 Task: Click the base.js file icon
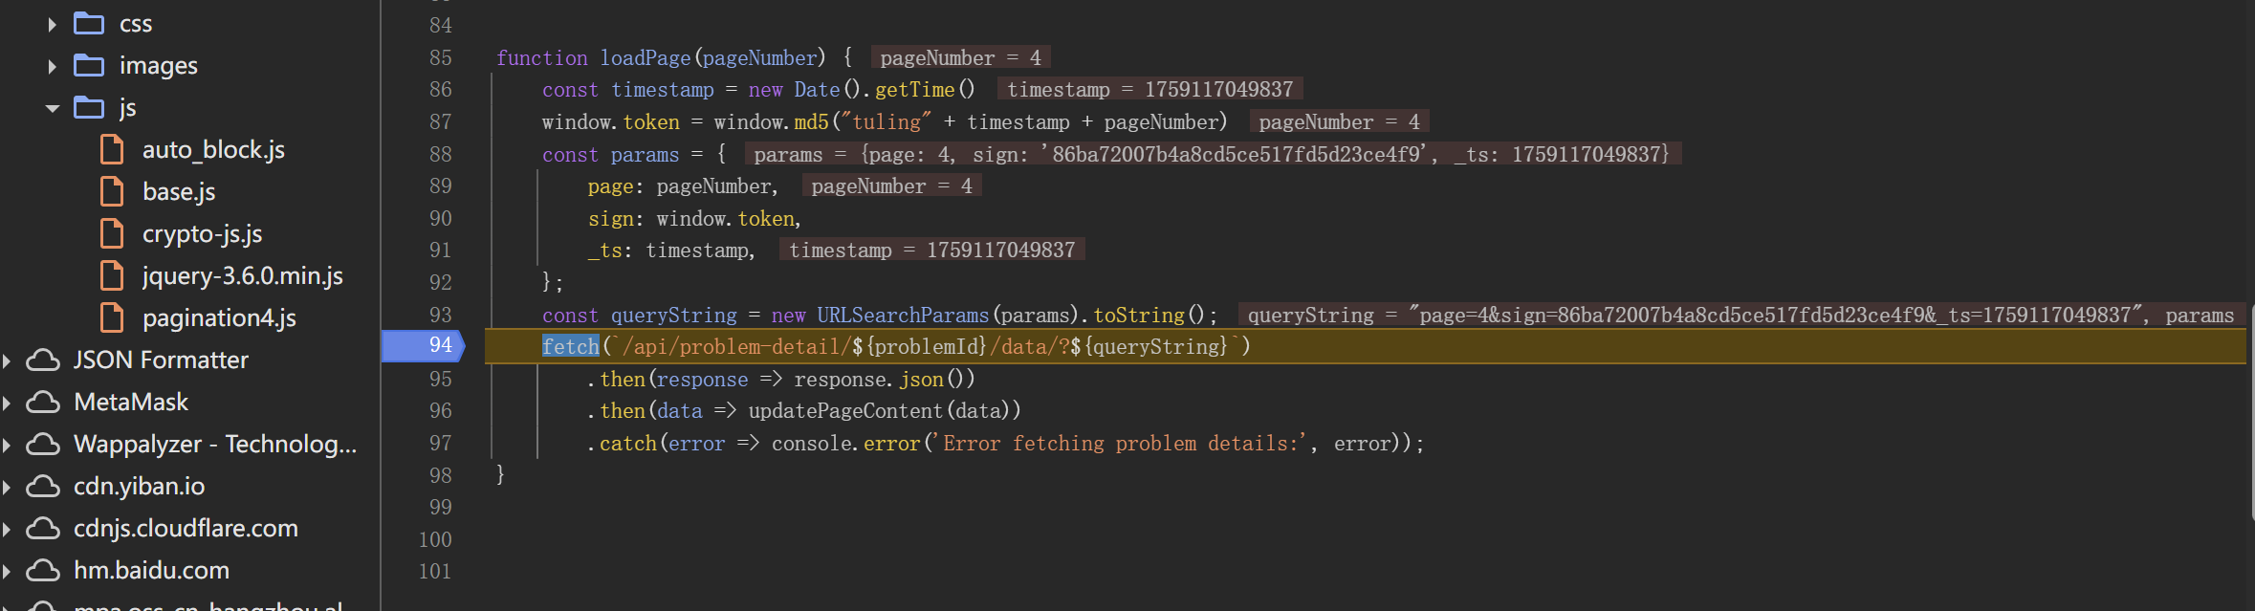click(x=112, y=191)
